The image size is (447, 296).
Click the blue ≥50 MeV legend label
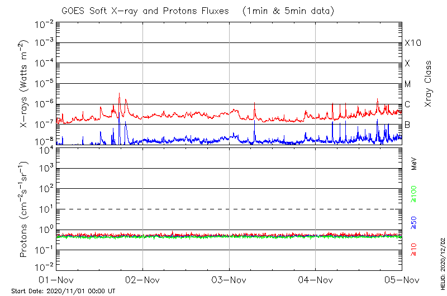pyautogui.click(x=414, y=222)
